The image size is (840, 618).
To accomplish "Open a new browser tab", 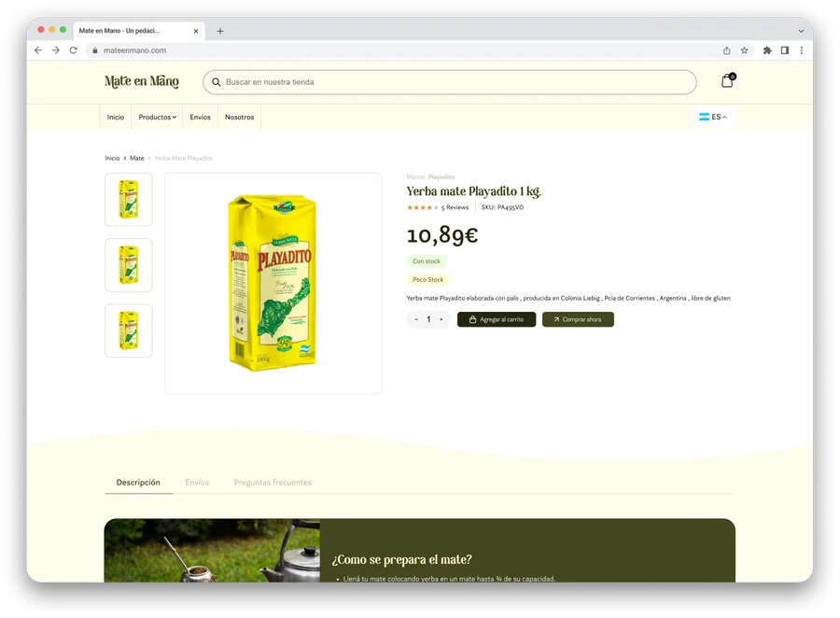I will [220, 31].
